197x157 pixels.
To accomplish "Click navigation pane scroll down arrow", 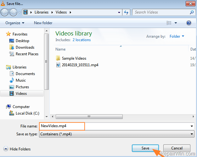I will pyautogui.click(x=47, y=116).
